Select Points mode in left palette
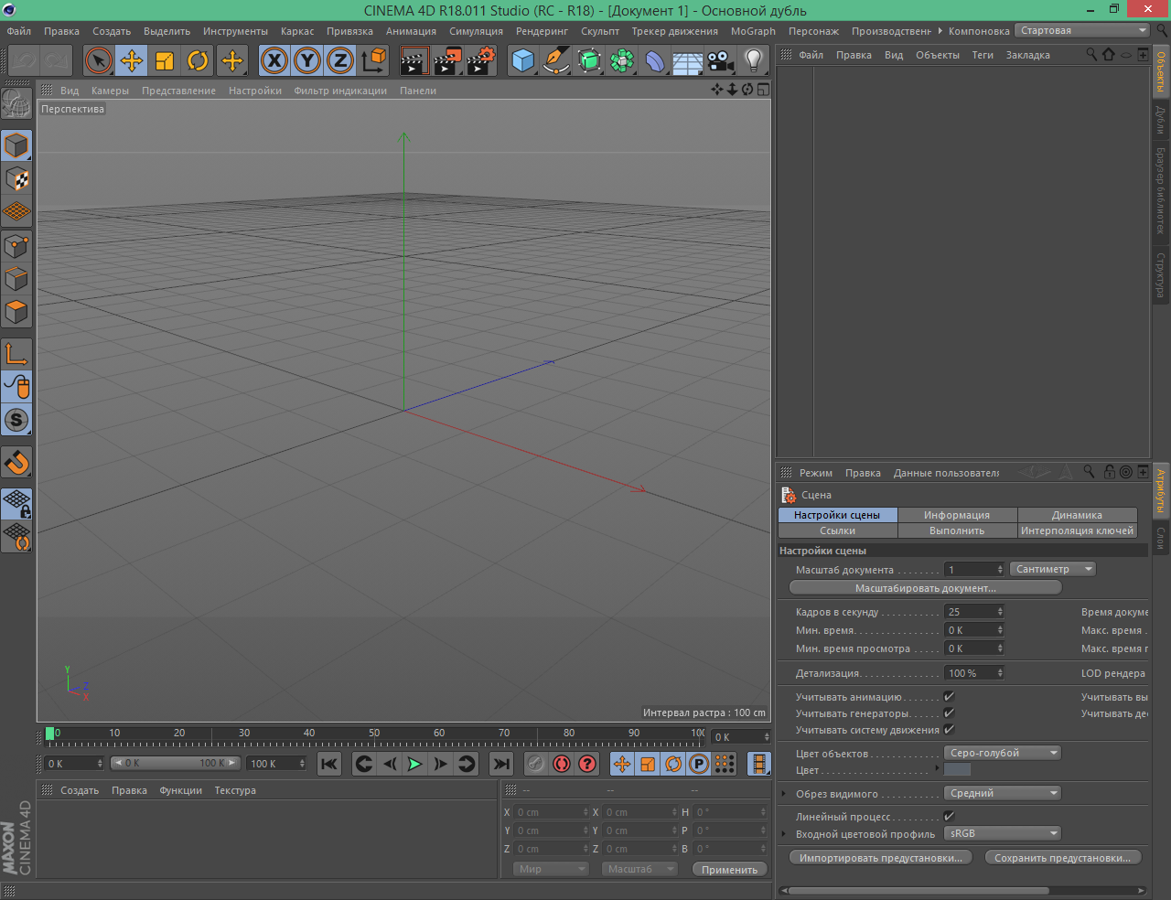The height and width of the screenshot is (900, 1171). pyautogui.click(x=16, y=245)
